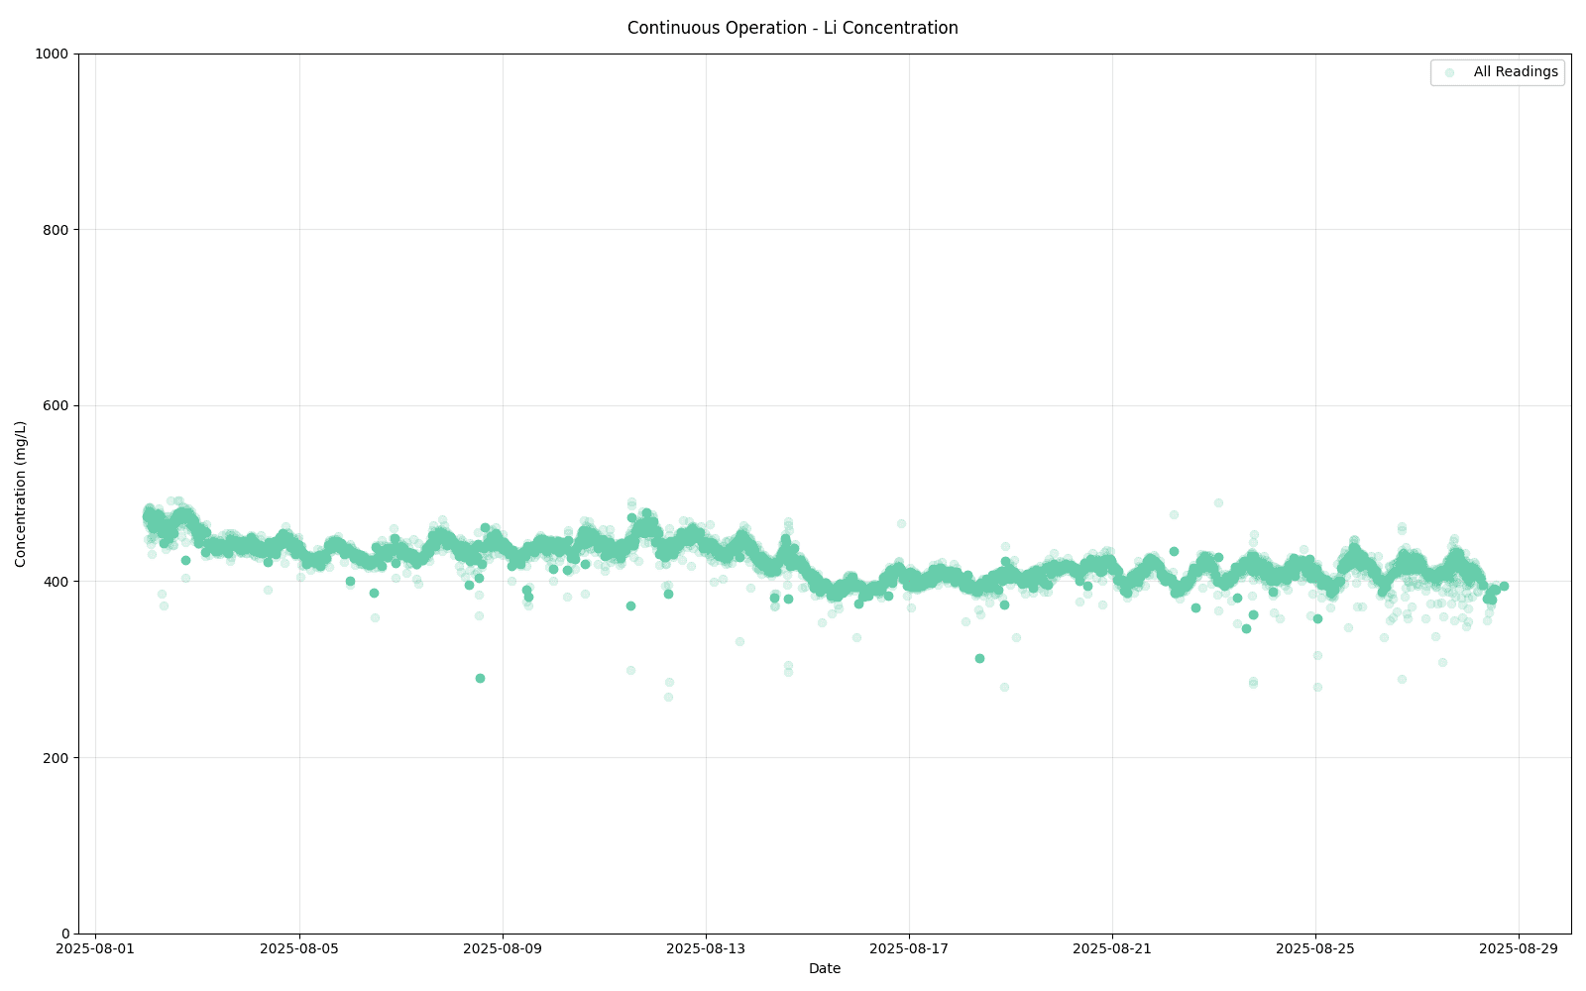The height and width of the screenshot is (991, 1586).
Task: Select the 800 y-axis tick label
Action: (57, 230)
